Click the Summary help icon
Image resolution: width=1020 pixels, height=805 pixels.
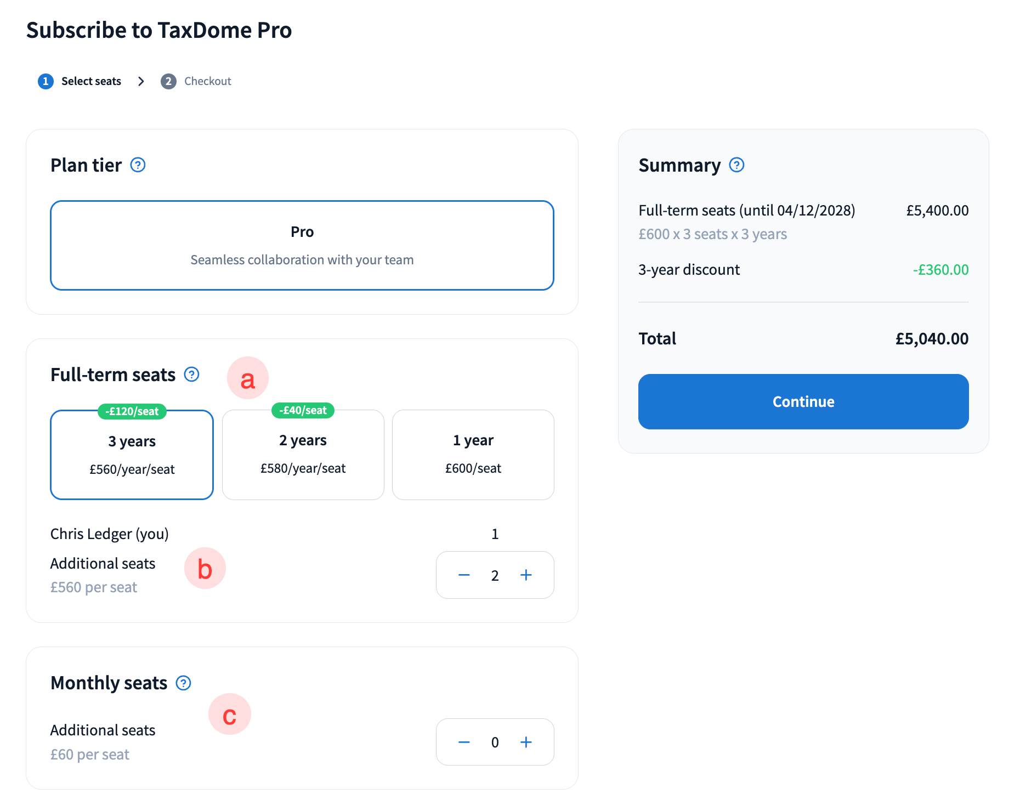pos(736,165)
